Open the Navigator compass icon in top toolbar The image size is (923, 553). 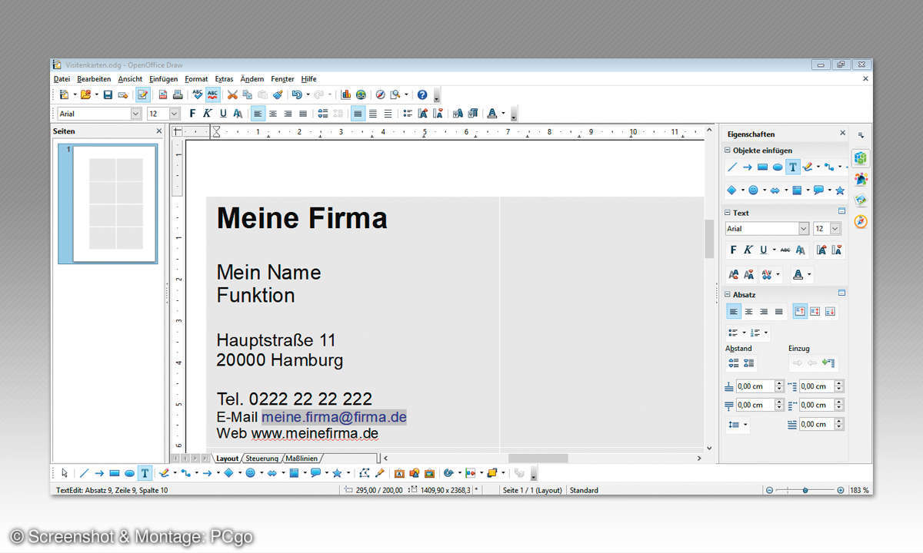(380, 94)
